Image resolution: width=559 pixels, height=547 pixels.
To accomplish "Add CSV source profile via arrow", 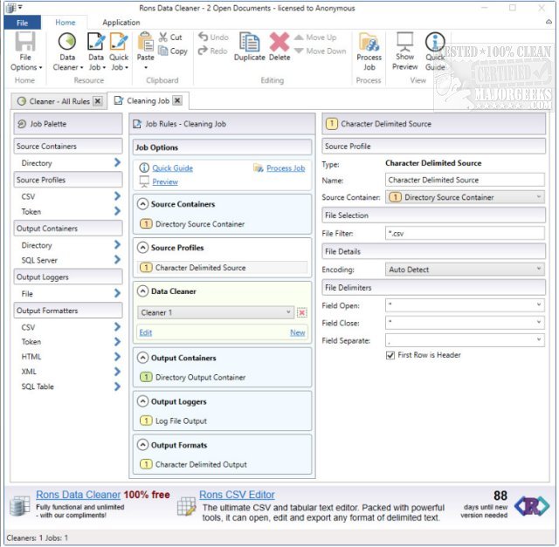I will (x=117, y=196).
